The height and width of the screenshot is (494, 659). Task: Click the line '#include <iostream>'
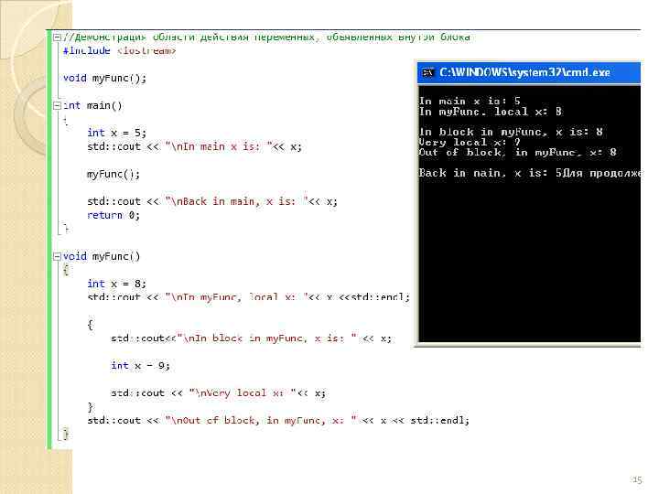[119, 51]
